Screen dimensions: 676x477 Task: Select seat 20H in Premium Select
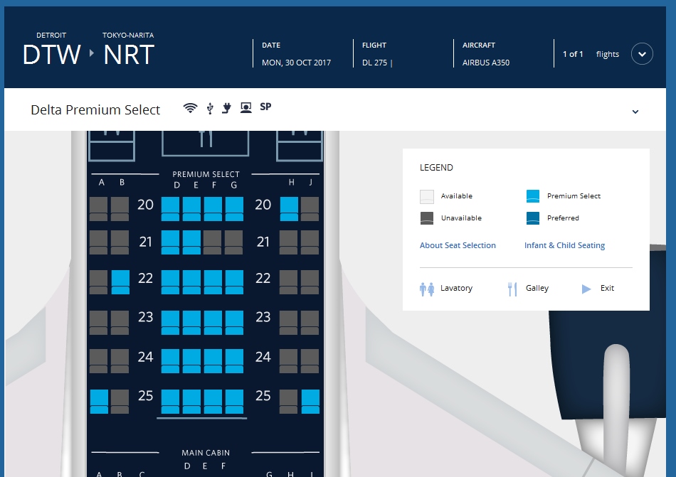tap(289, 208)
